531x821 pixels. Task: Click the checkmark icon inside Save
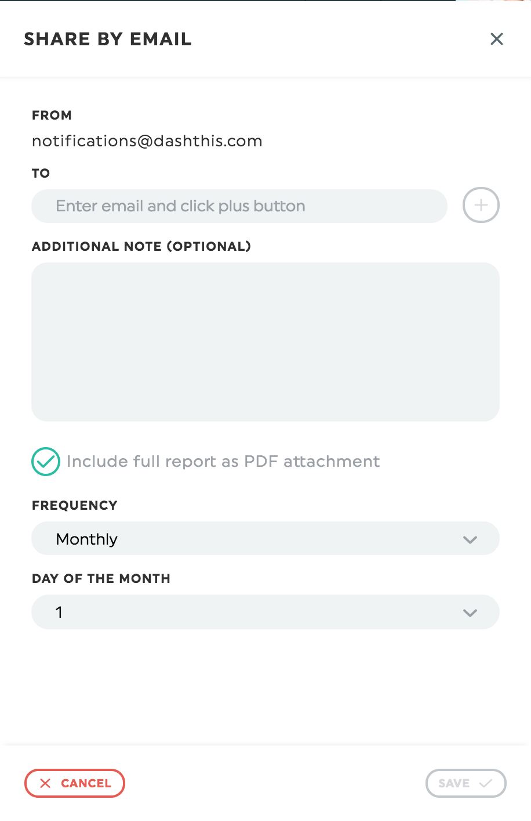pos(486,783)
